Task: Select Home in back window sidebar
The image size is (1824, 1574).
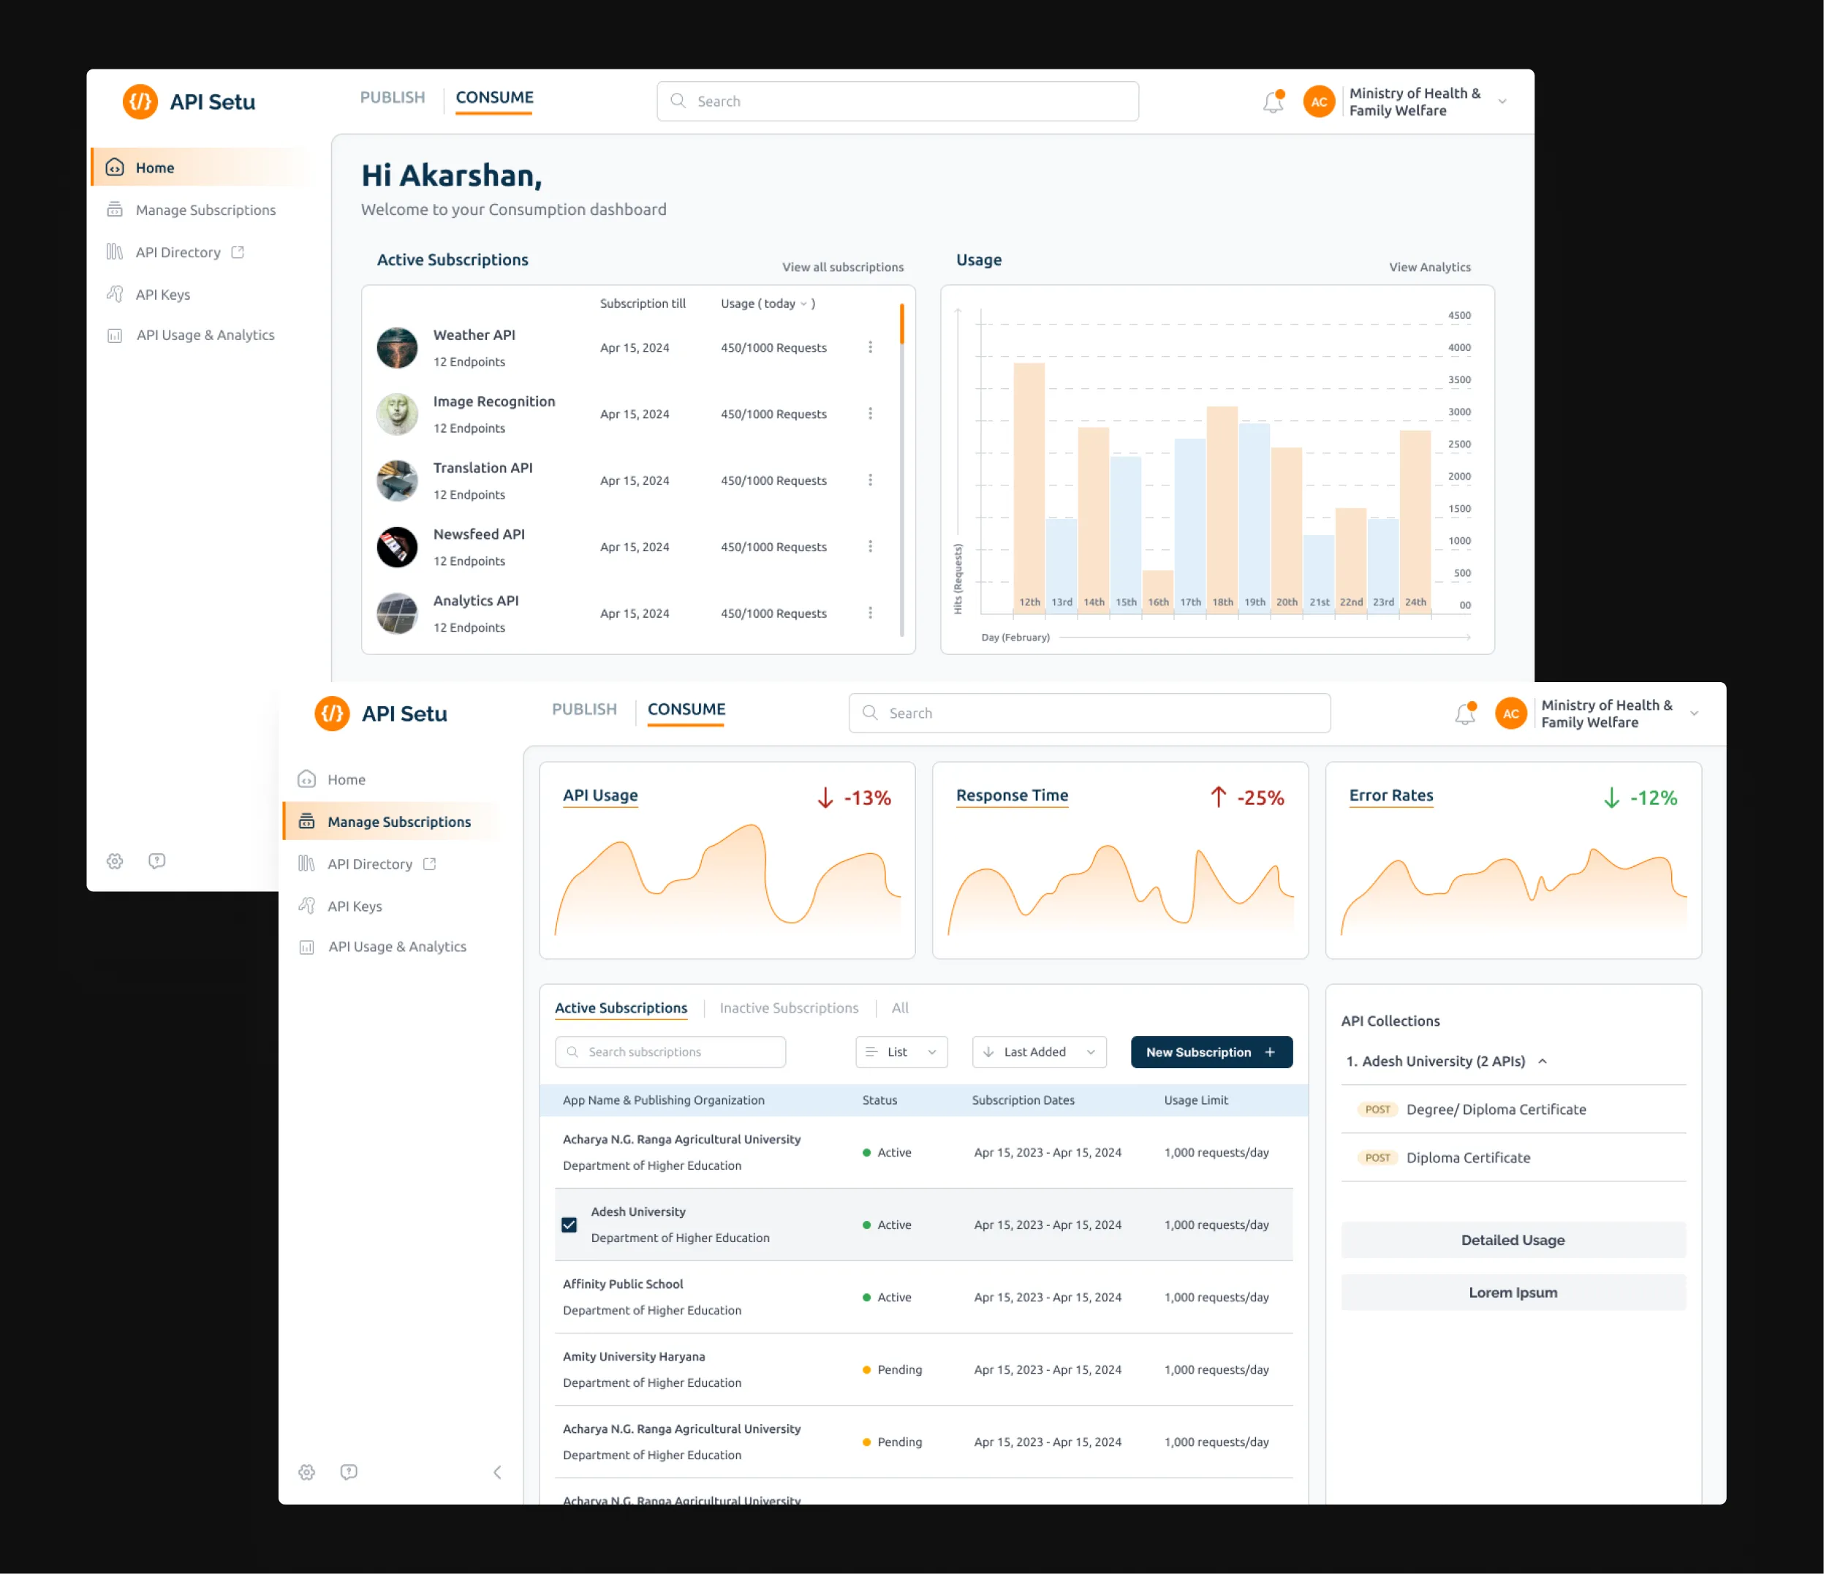Action: (202, 167)
